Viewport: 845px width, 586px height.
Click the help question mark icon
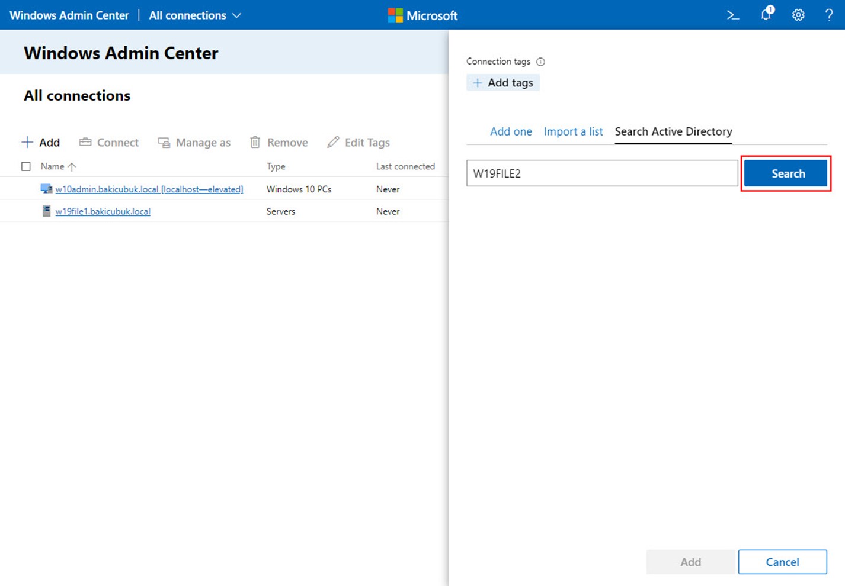828,15
